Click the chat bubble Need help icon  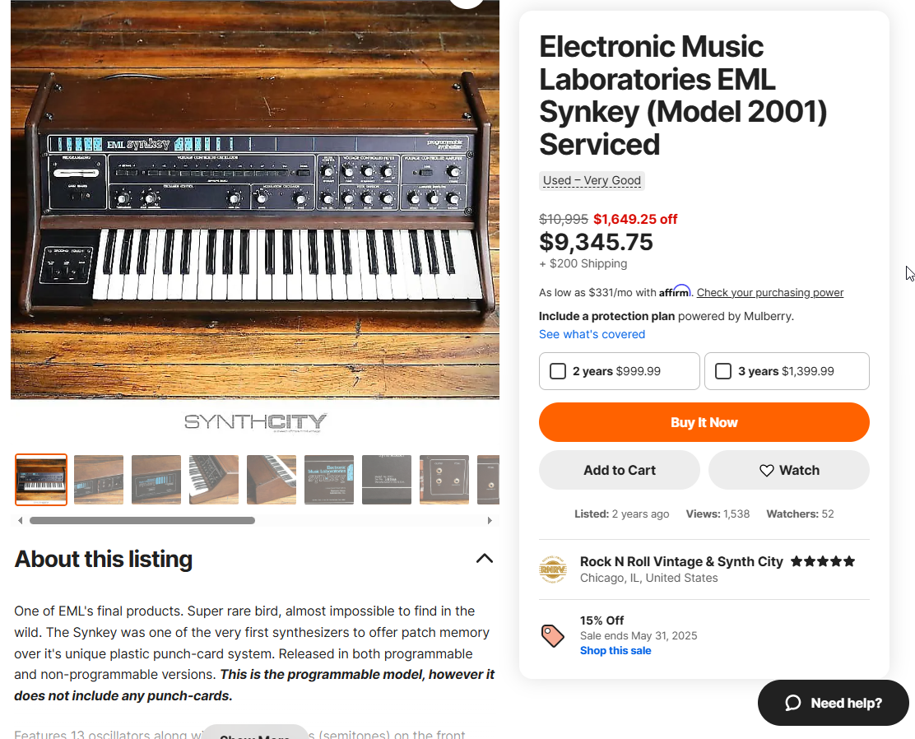point(792,703)
